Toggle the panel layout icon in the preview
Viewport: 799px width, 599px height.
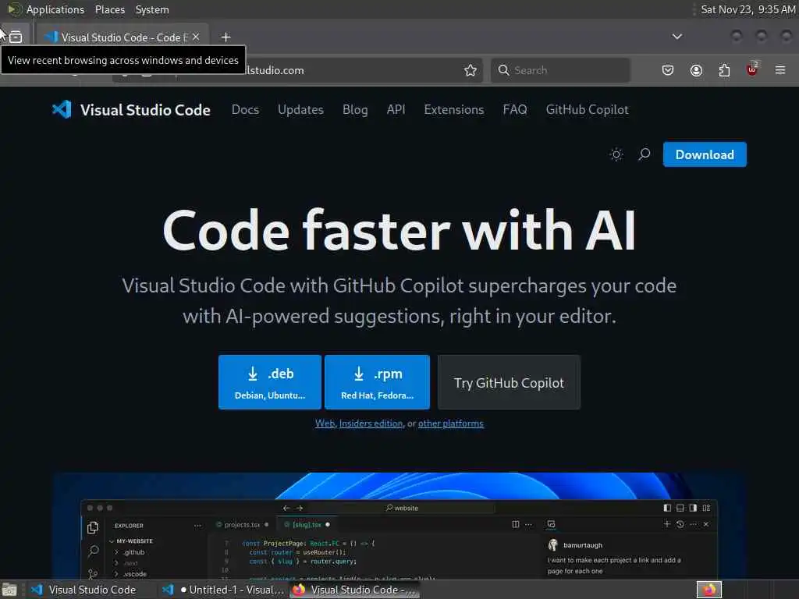click(680, 508)
